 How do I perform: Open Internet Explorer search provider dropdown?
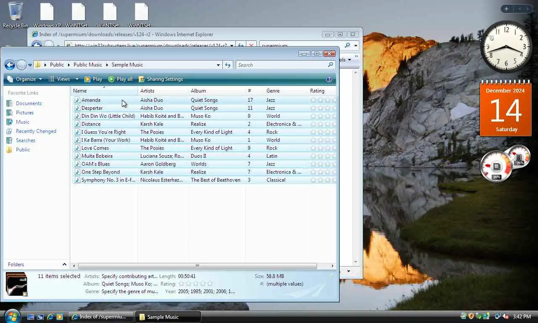click(356, 45)
